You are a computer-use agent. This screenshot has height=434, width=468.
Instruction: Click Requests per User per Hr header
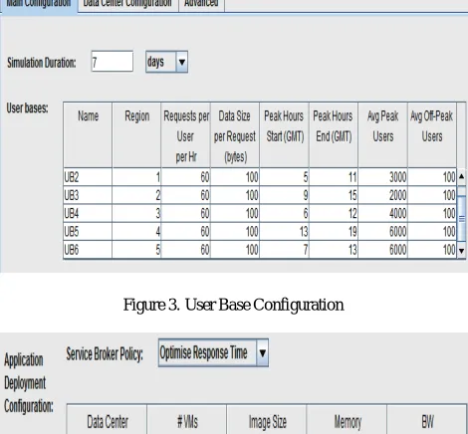[186, 134]
